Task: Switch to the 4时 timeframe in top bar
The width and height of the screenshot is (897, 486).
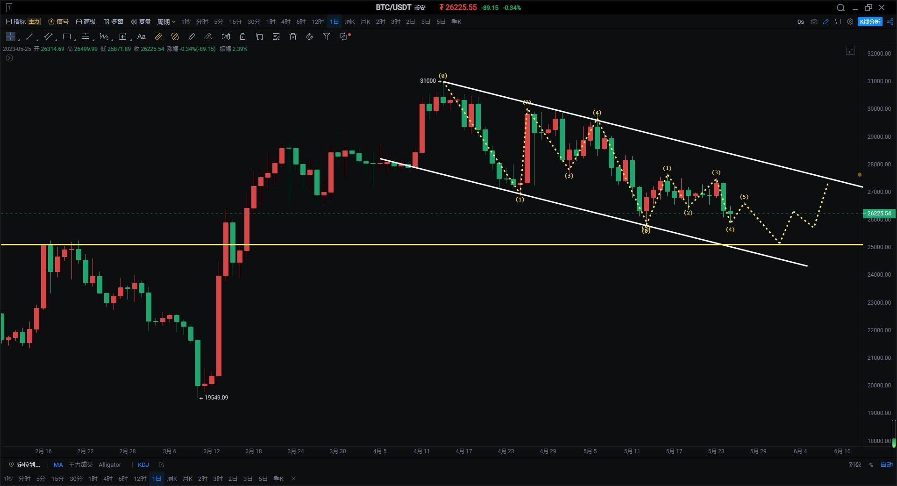Action: [x=286, y=22]
